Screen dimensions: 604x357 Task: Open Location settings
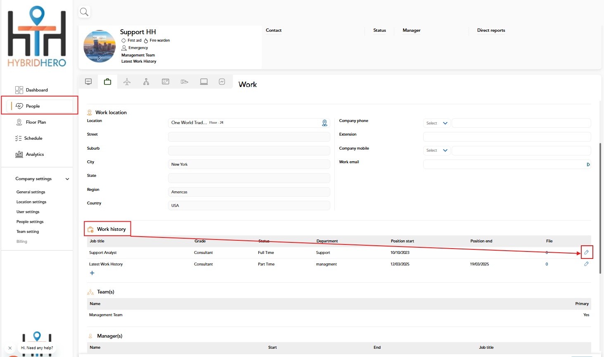31,202
